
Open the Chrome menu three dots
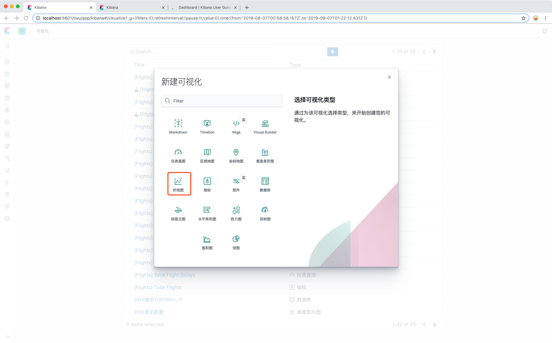coord(545,18)
